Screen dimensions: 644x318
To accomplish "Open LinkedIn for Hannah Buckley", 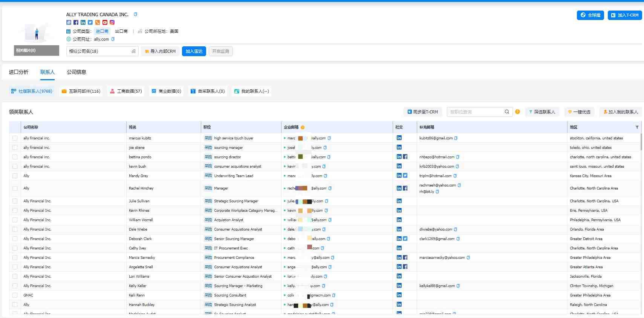I will pos(399,304).
